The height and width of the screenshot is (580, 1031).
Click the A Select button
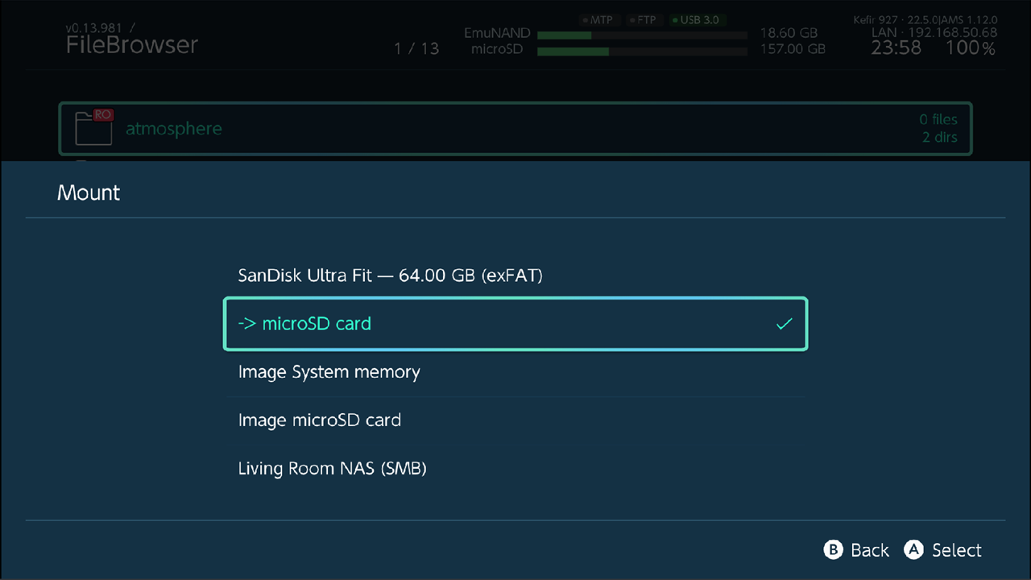pyautogui.click(x=943, y=550)
